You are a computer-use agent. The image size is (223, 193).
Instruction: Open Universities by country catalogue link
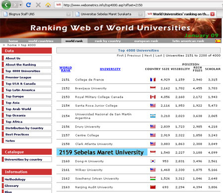click(27, 159)
